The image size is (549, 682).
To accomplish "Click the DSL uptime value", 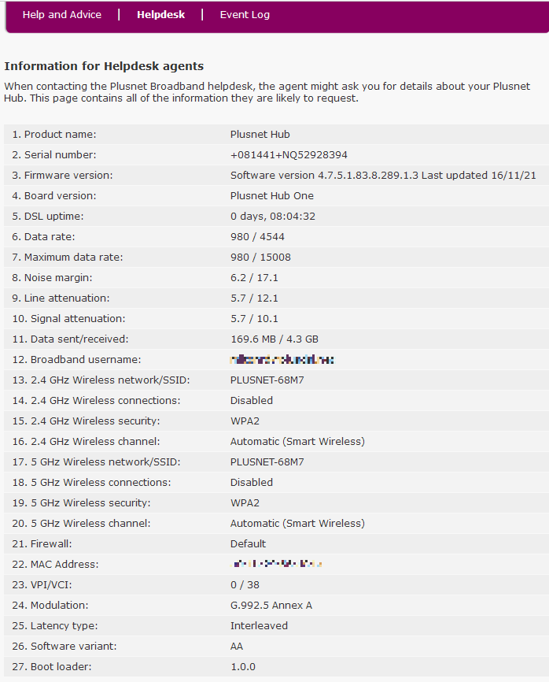I will point(263,216).
